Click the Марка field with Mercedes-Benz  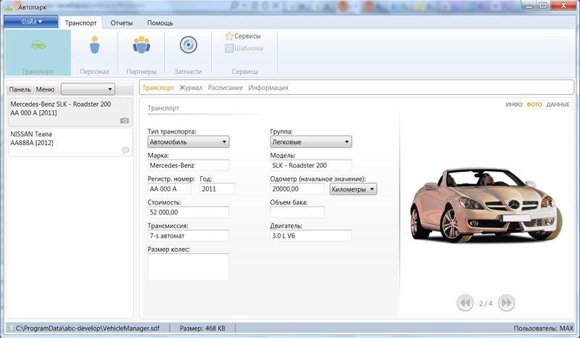click(188, 165)
